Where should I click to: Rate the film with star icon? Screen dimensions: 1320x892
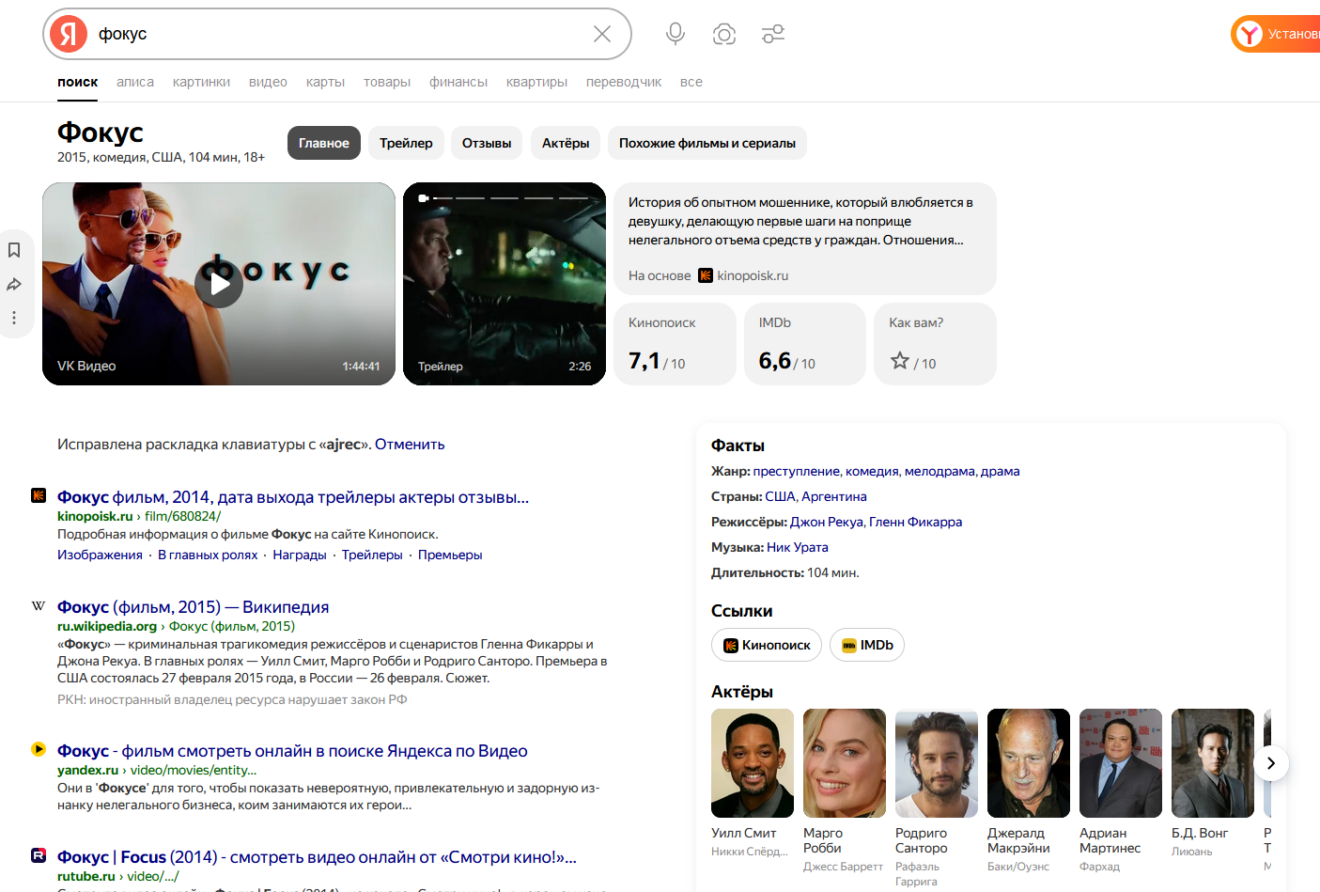tap(900, 361)
